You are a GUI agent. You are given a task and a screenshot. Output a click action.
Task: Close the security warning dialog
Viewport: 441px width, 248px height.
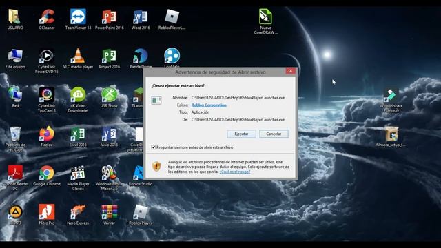[x=291, y=71]
